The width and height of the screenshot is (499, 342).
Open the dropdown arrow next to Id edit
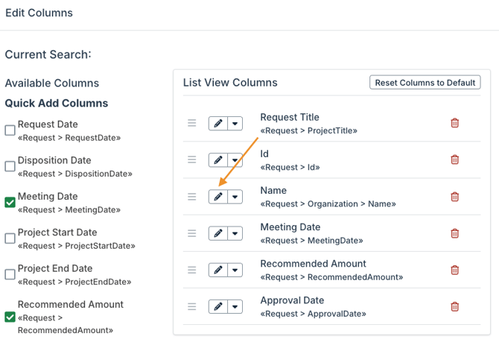point(235,160)
